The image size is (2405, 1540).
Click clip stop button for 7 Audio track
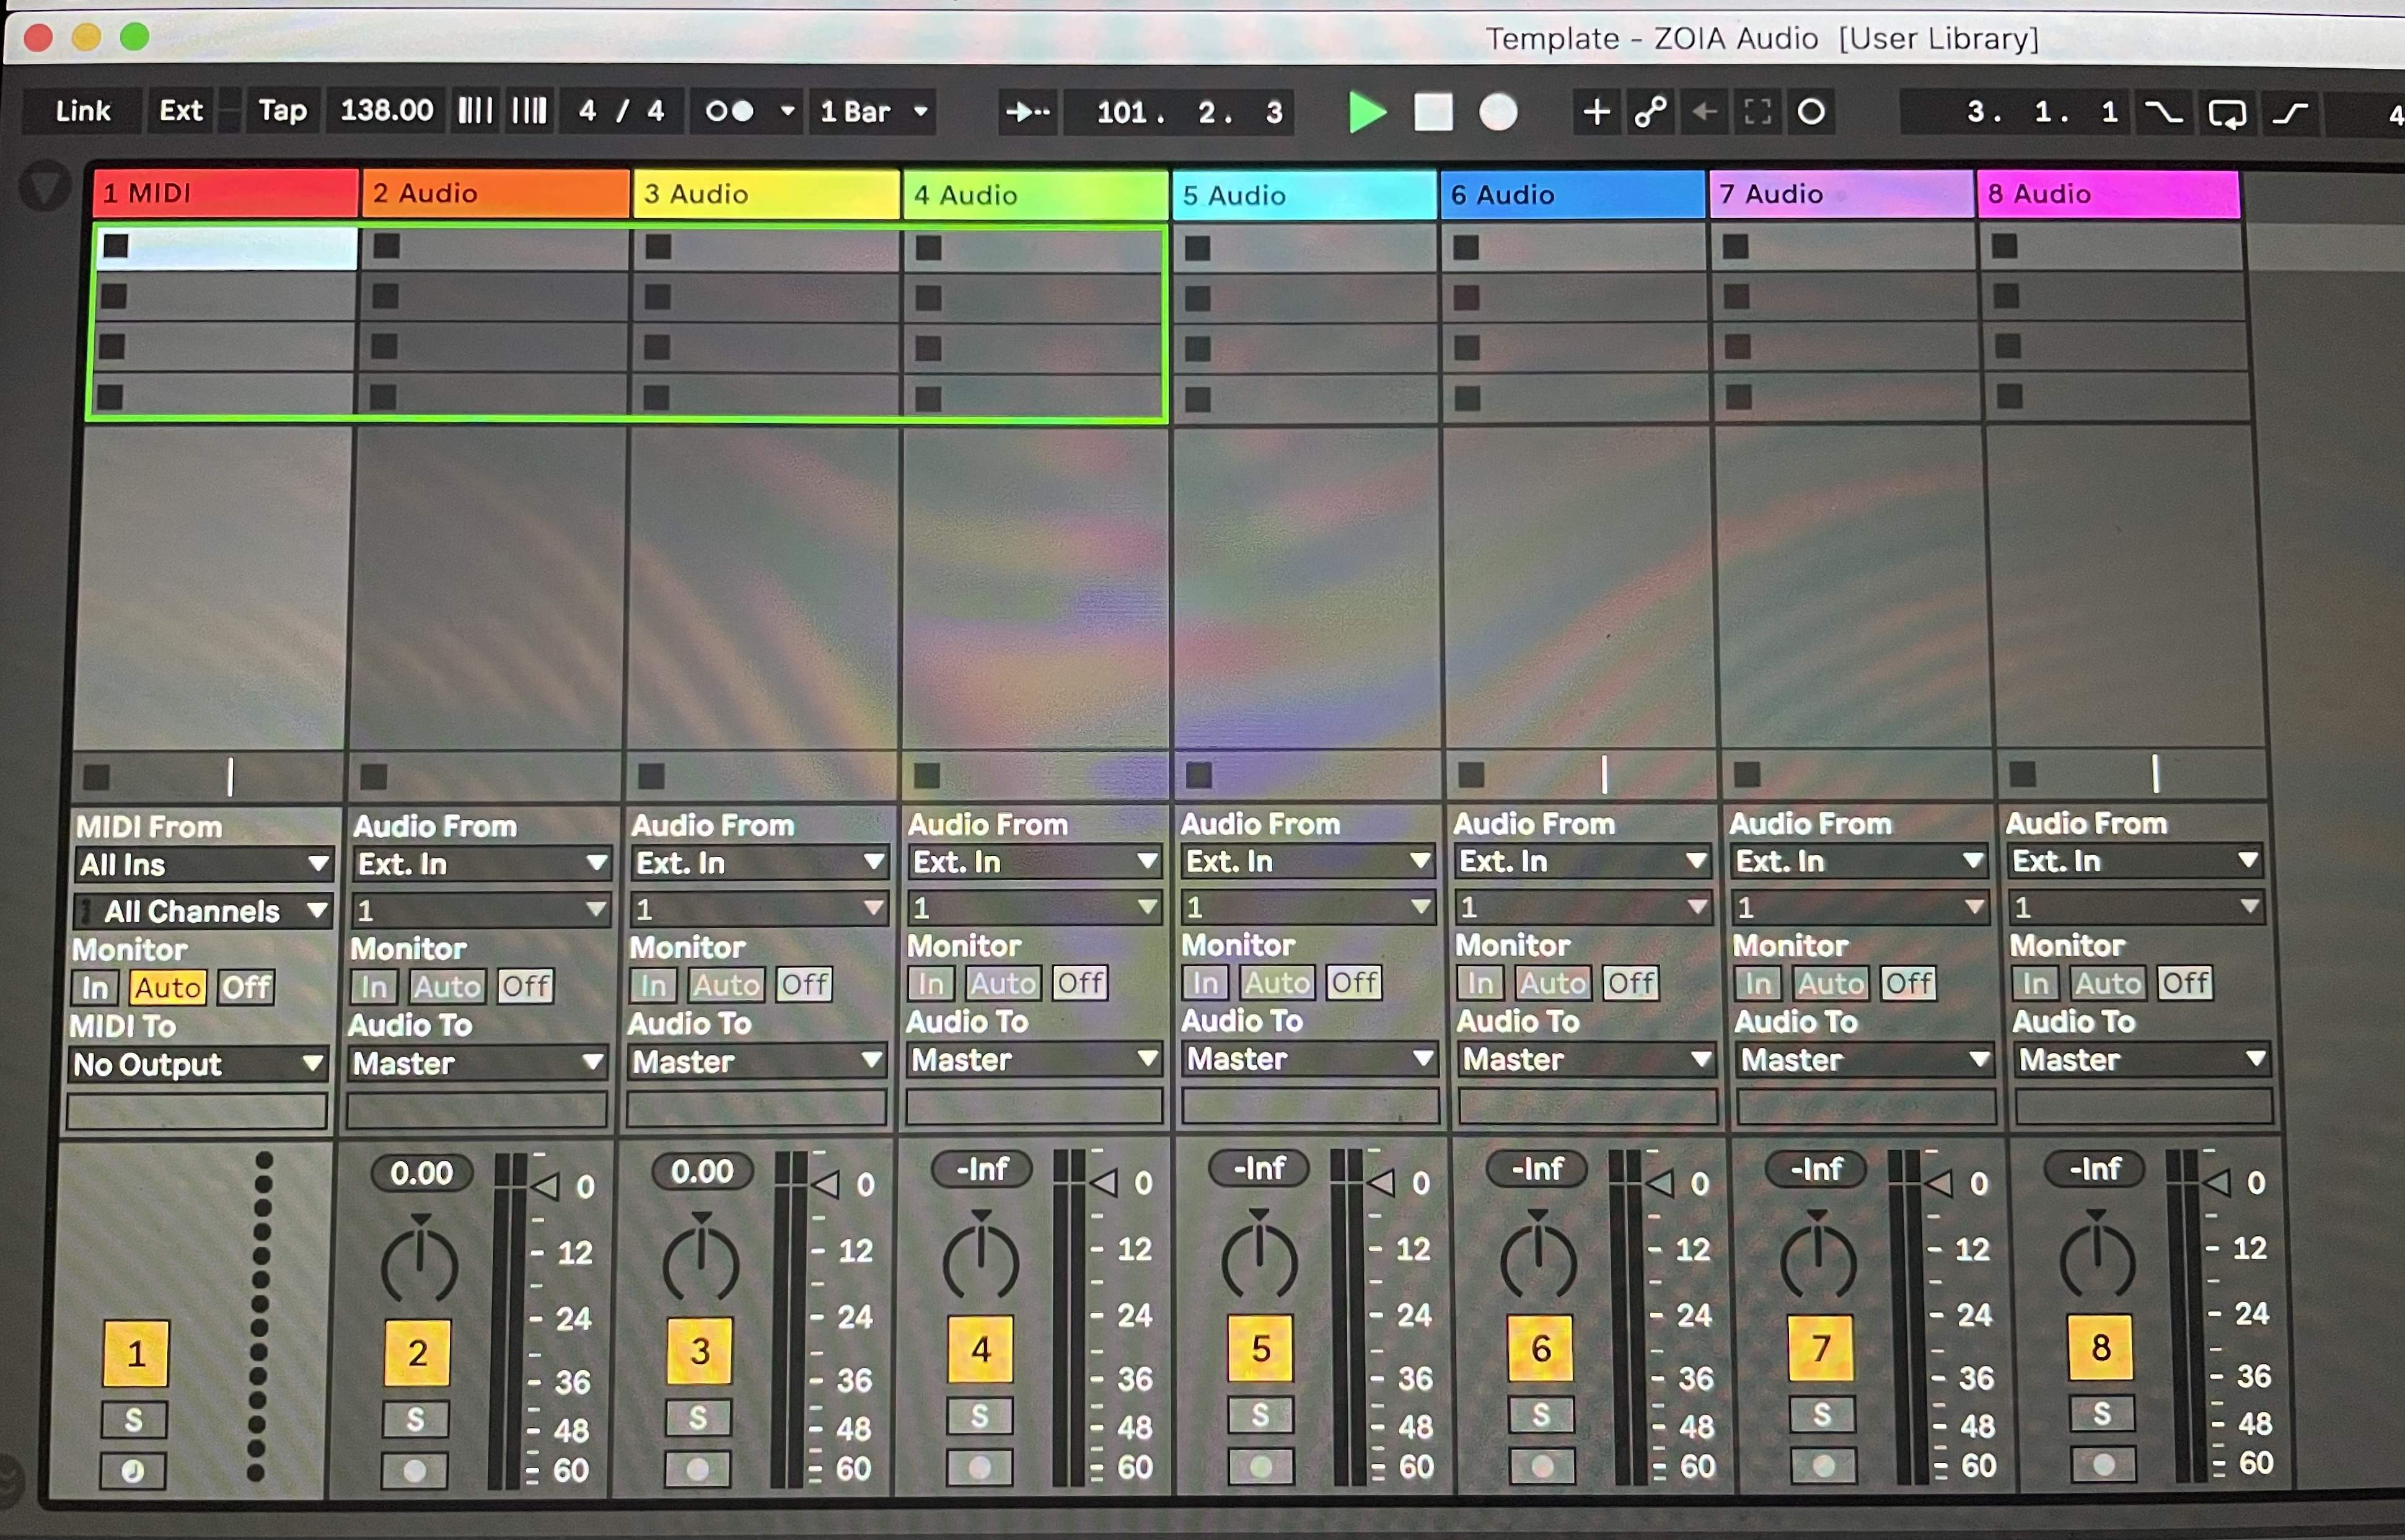[x=1747, y=774]
